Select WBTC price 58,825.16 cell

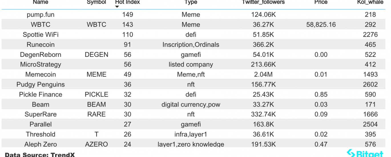click(x=321, y=25)
